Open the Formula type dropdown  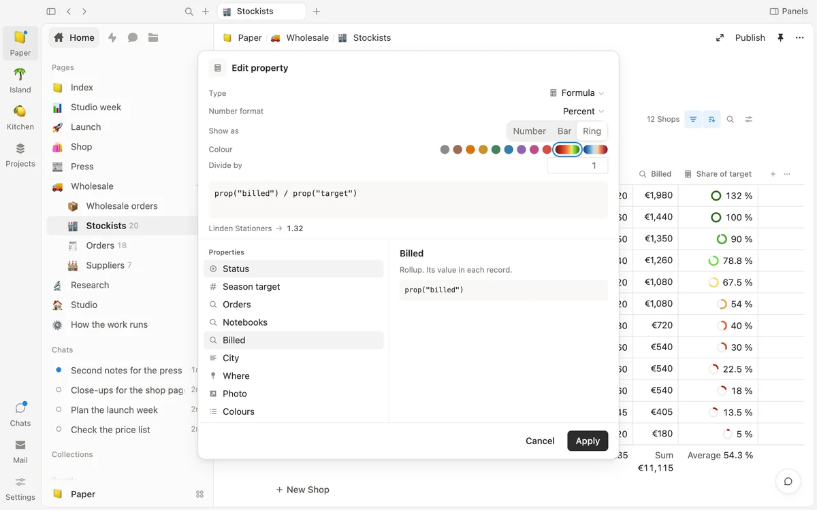[x=577, y=93]
